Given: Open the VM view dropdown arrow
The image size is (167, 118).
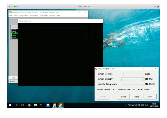Looking at the screenshot, I should point(155,7).
